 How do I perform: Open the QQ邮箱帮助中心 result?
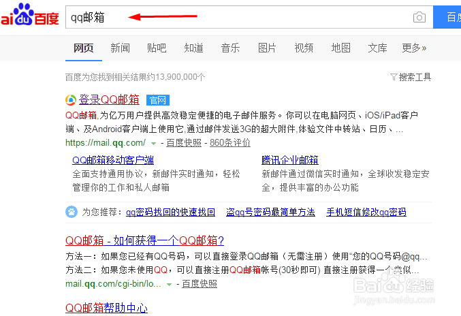click(x=106, y=308)
